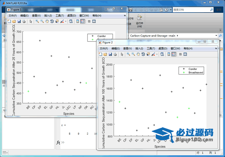The height and width of the screenshot is (157, 225).
Task: Open 编辑(E) menu in Figure 1
Action: click(25, 16)
